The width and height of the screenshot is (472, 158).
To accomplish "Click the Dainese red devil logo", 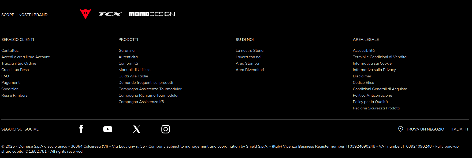I will 86,14.
